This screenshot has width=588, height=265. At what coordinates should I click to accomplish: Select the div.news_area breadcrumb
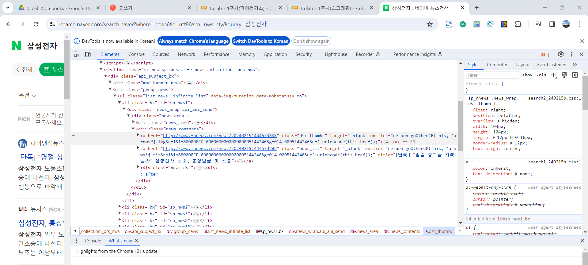click(x=364, y=231)
